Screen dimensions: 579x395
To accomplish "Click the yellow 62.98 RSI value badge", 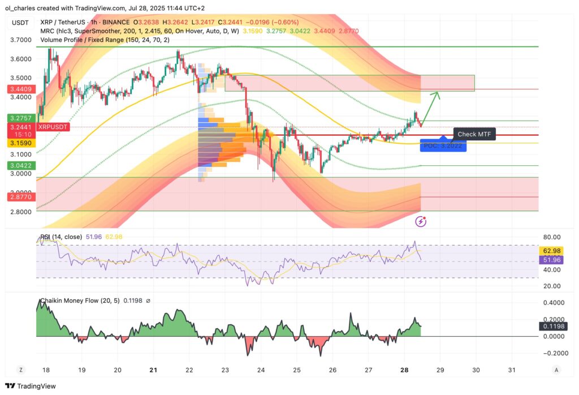I will click(x=553, y=249).
